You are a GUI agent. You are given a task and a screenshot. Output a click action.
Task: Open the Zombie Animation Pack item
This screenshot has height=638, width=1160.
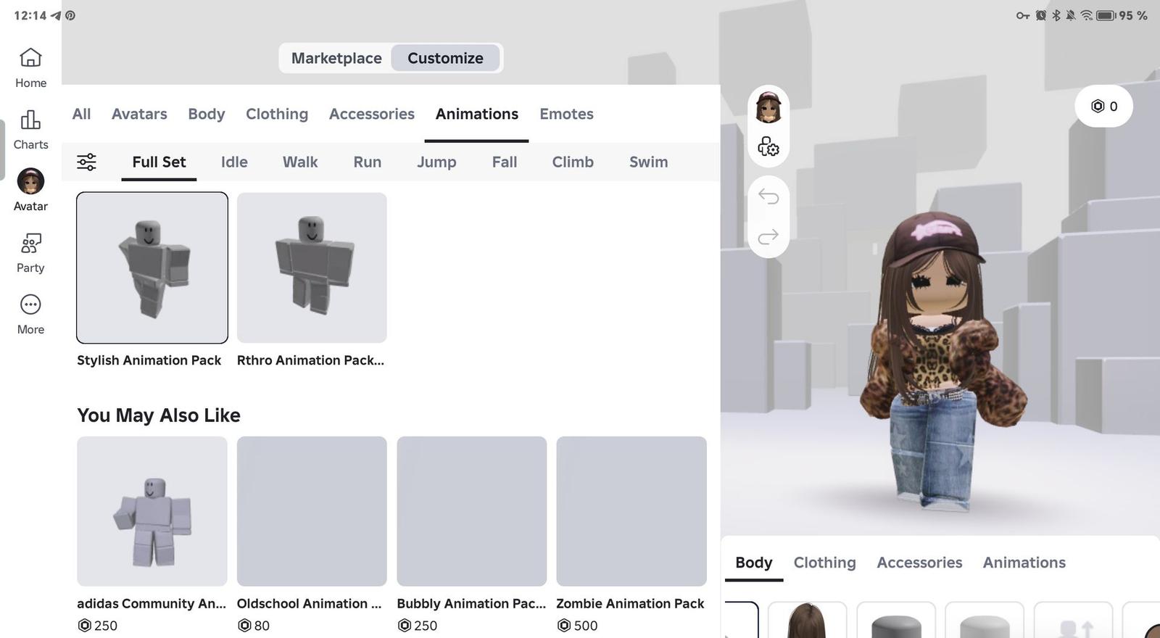tap(631, 511)
